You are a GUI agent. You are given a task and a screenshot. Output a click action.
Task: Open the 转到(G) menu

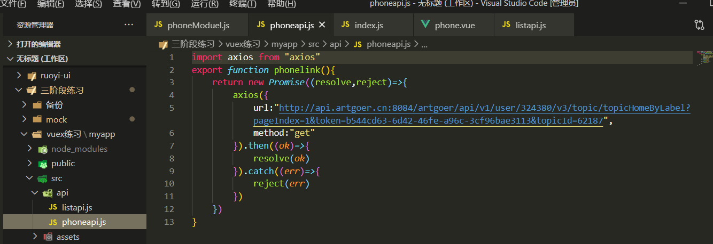pos(166,4)
